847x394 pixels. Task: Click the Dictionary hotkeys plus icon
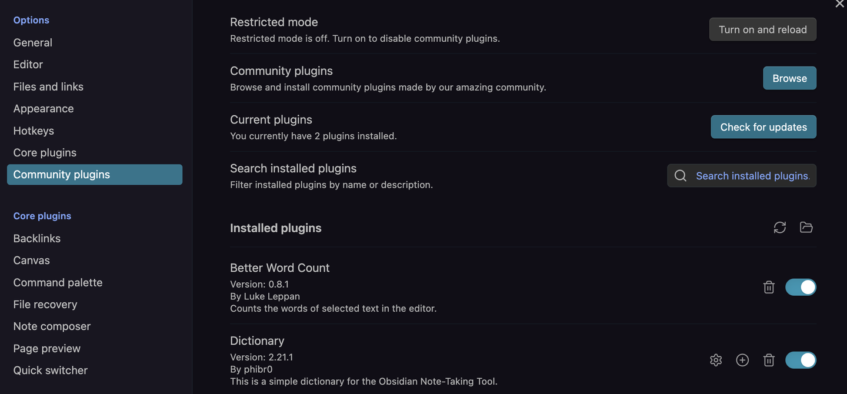point(742,360)
